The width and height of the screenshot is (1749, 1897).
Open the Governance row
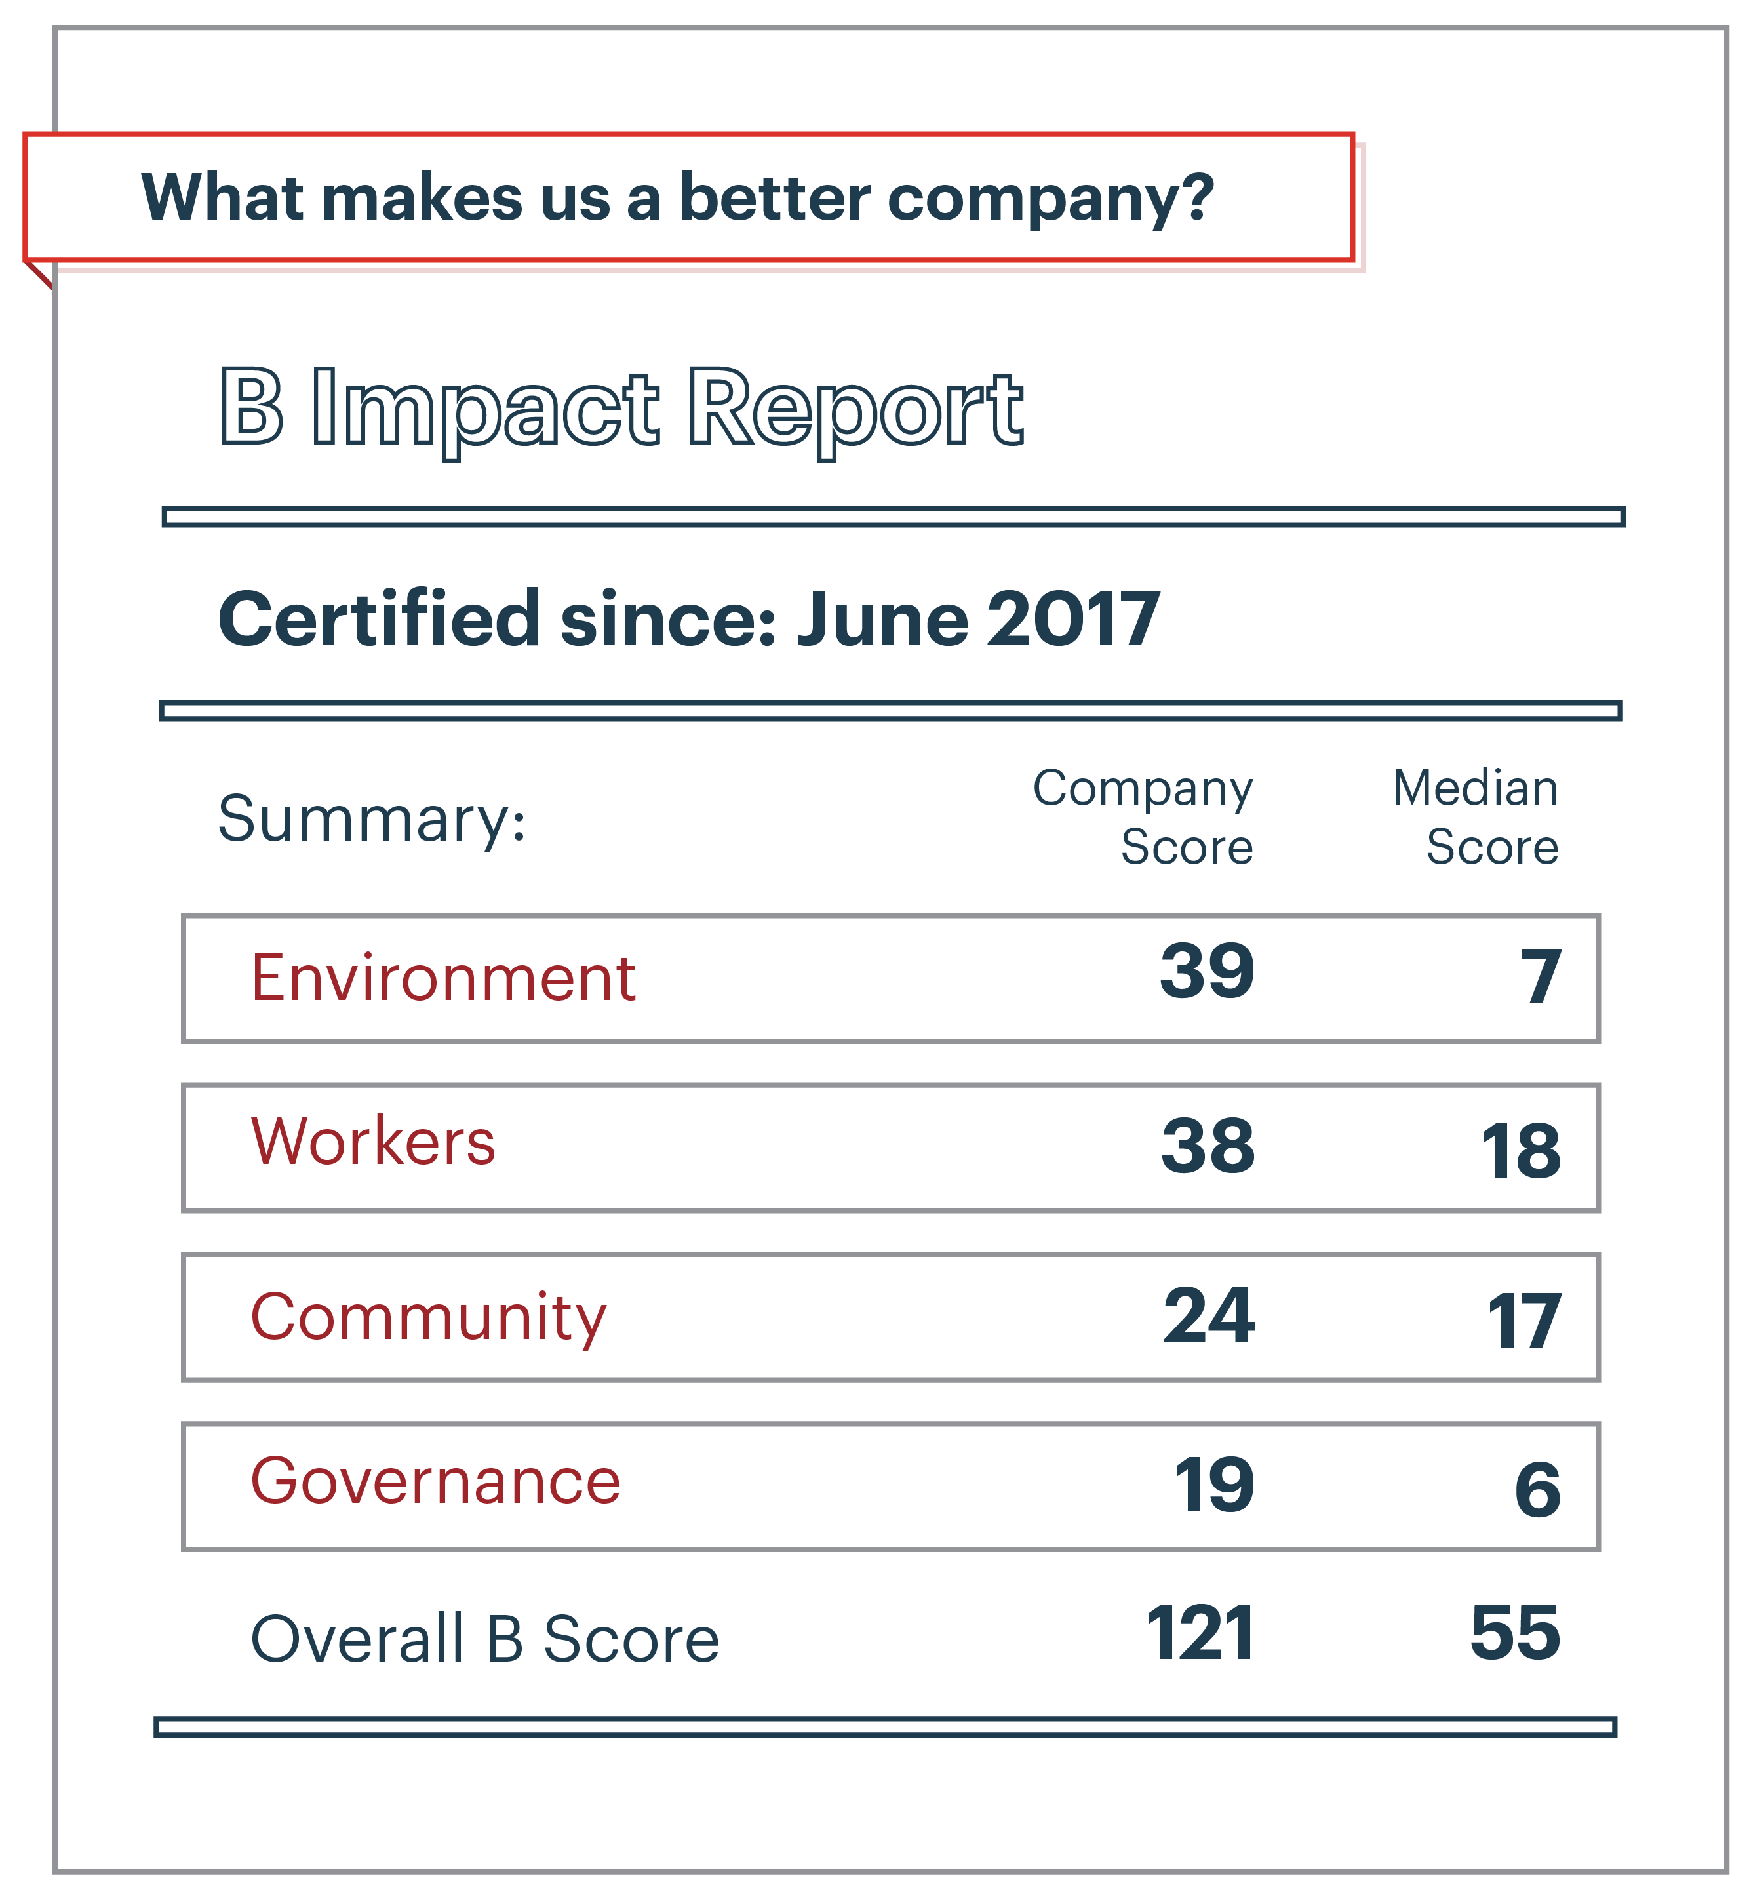point(891,1486)
